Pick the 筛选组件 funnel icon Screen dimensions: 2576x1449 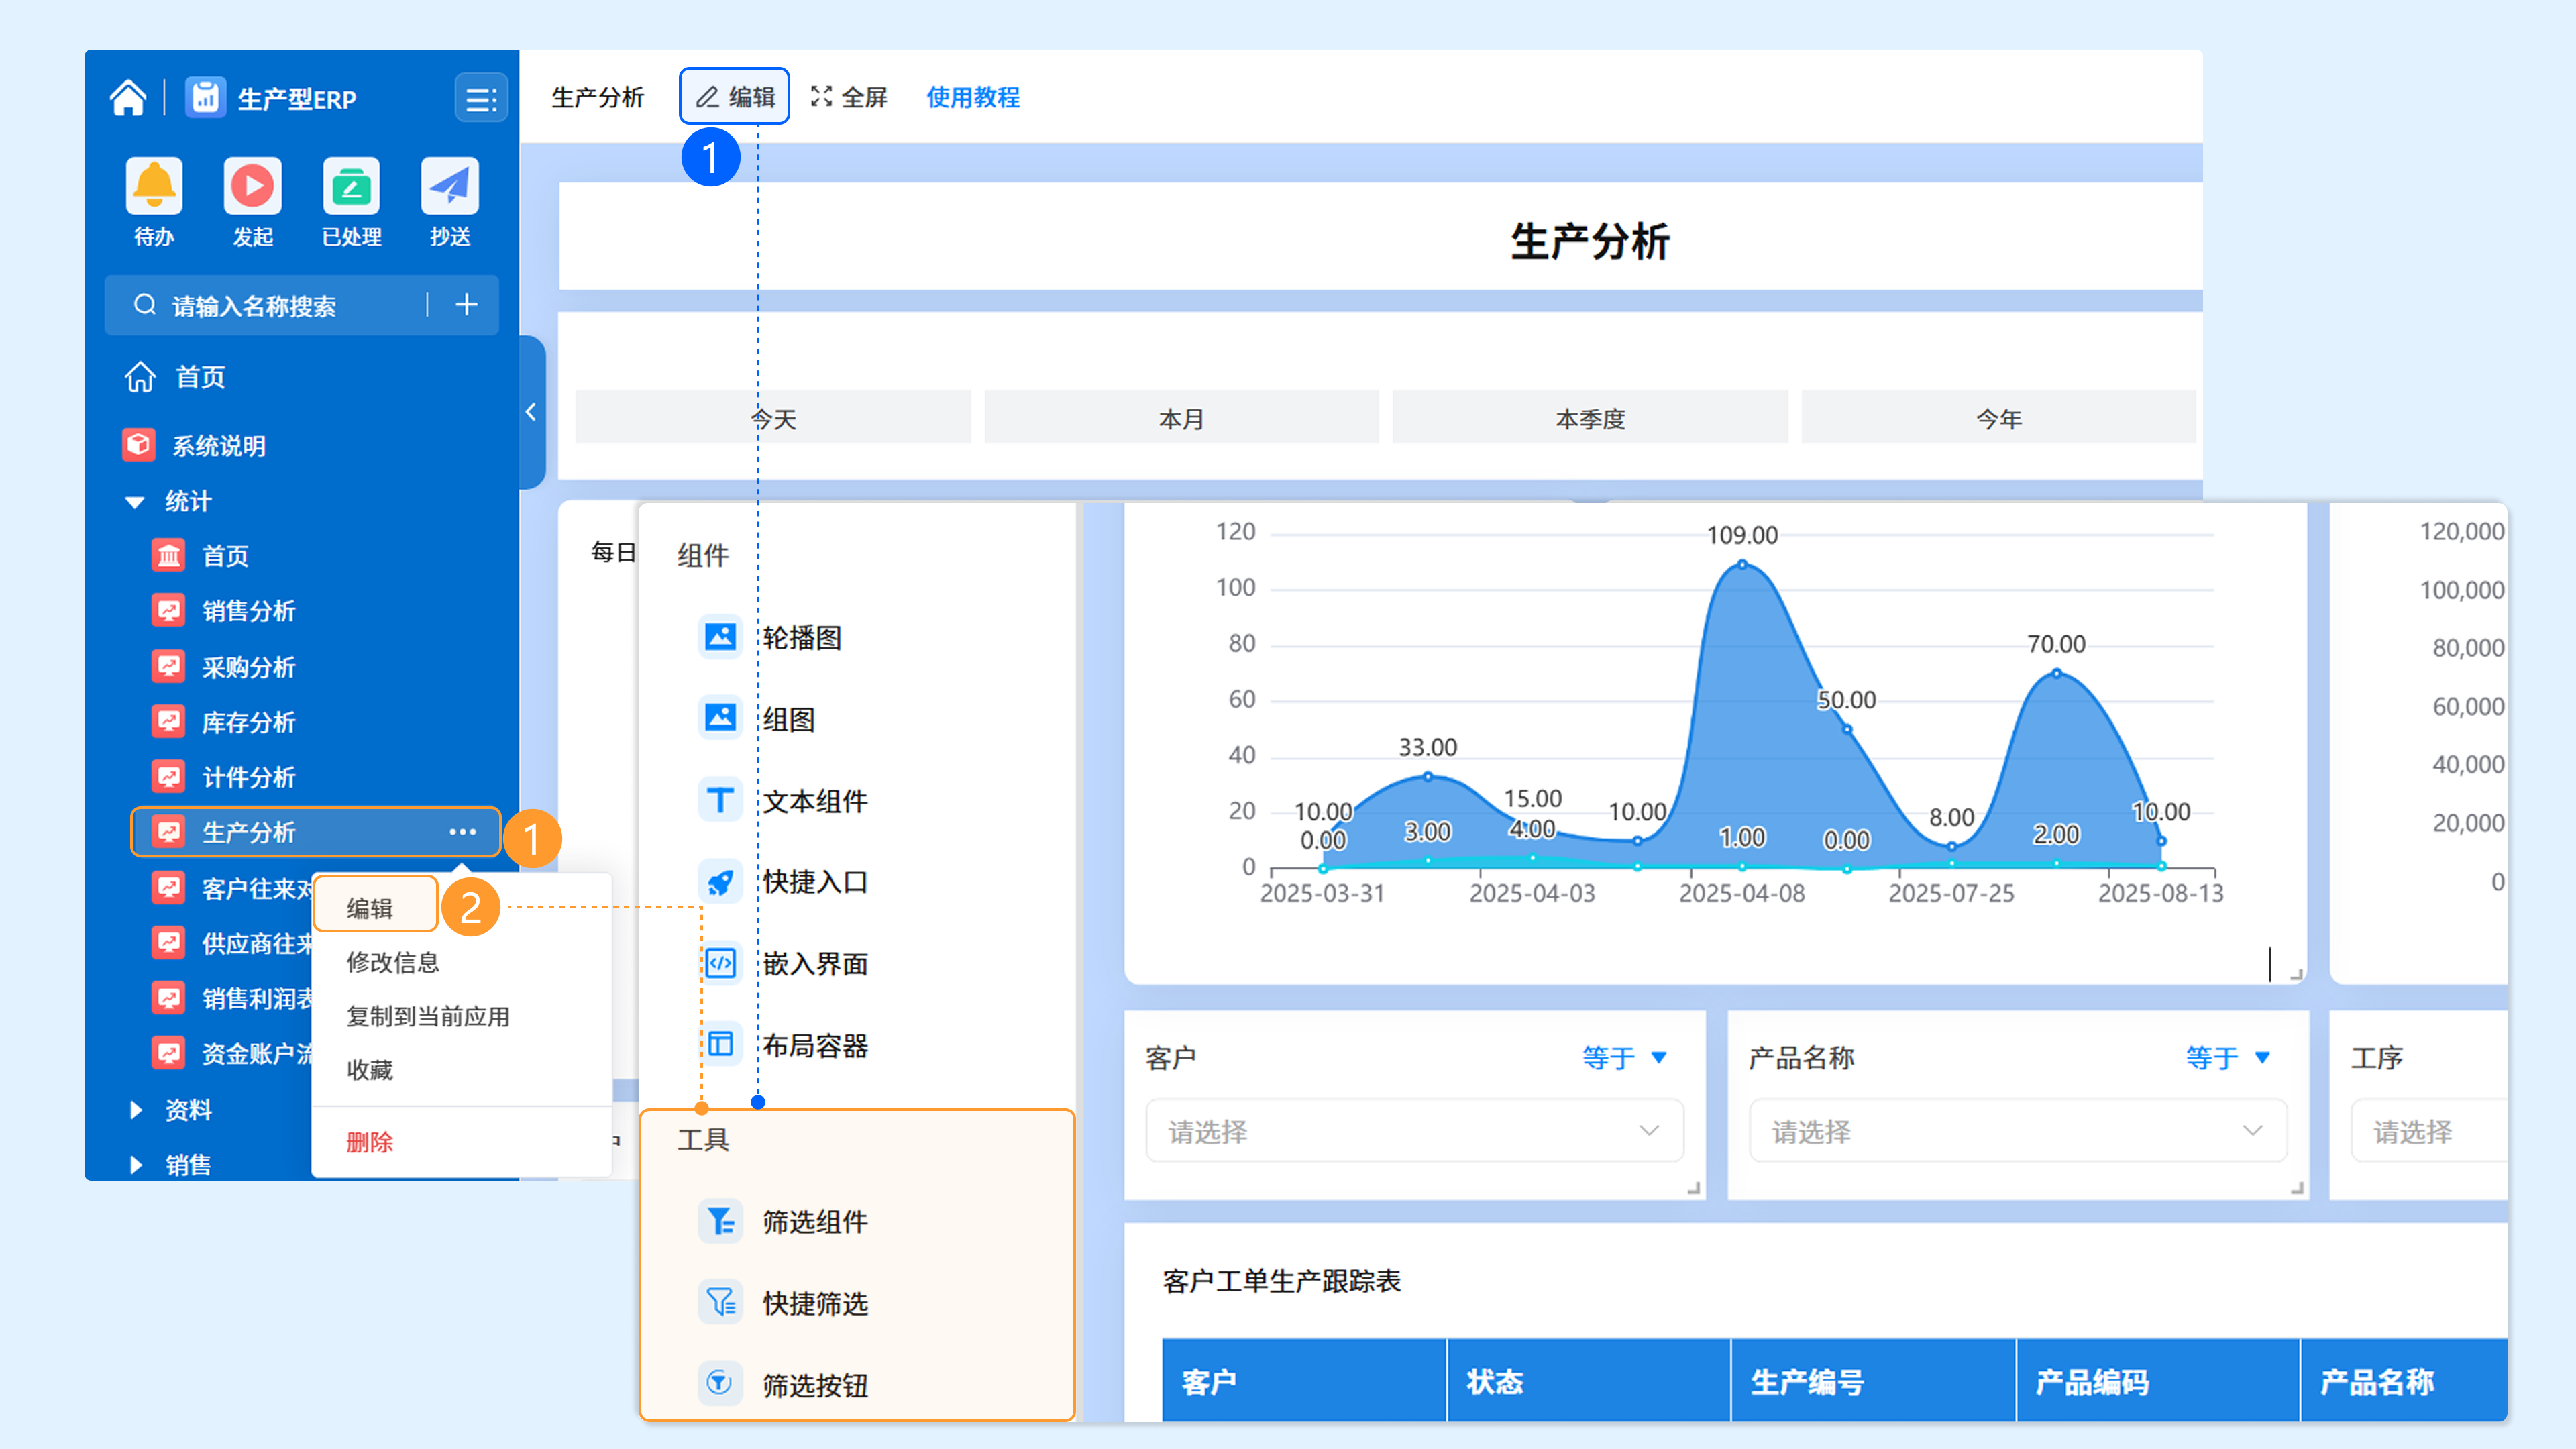pyautogui.click(x=720, y=1221)
